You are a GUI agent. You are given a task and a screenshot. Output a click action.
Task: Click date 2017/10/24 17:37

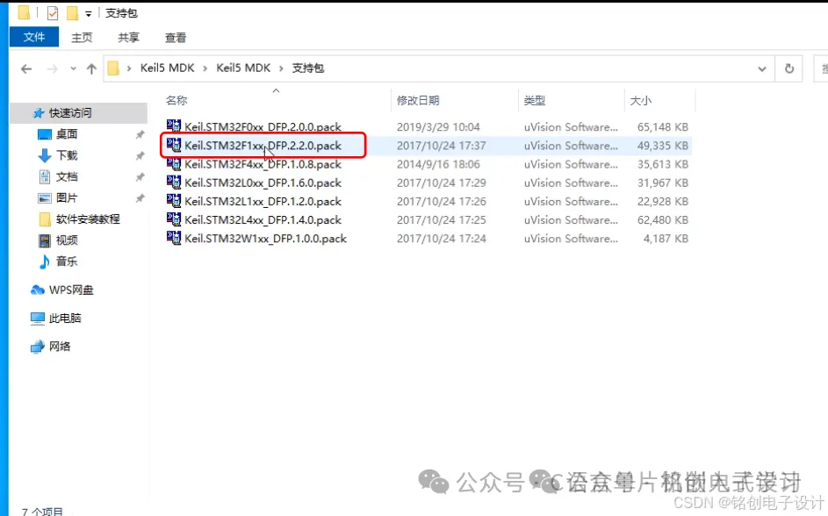click(x=442, y=145)
